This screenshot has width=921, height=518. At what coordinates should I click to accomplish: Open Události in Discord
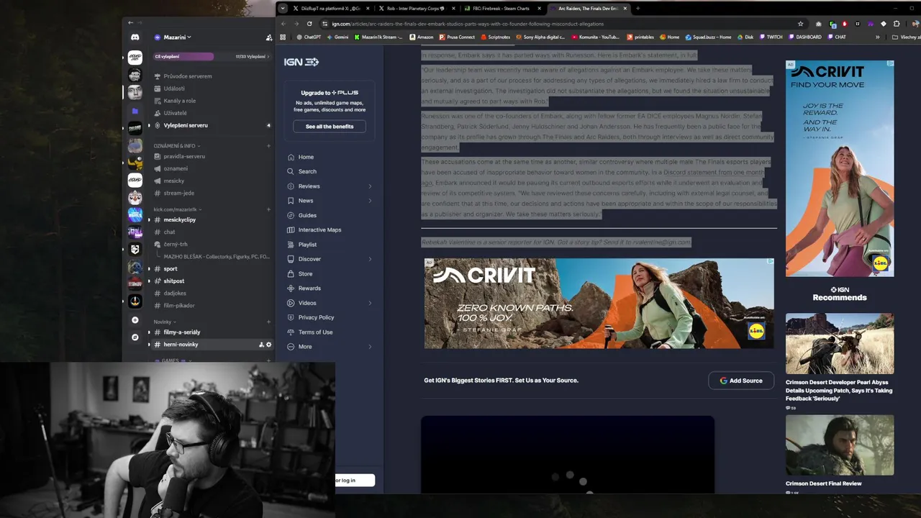[174, 88]
